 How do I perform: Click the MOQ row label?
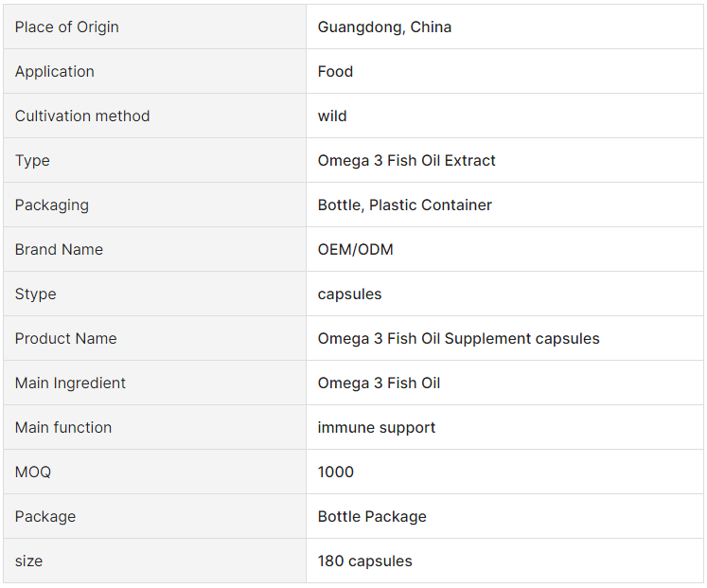[x=33, y=472]
